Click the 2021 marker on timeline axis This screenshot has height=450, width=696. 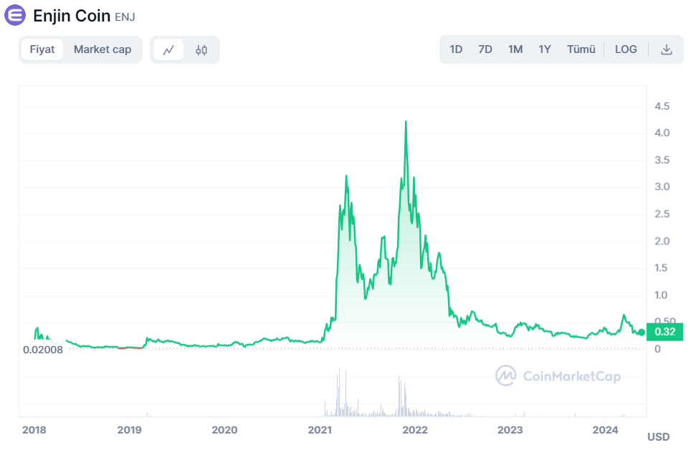tap(320, 430)
